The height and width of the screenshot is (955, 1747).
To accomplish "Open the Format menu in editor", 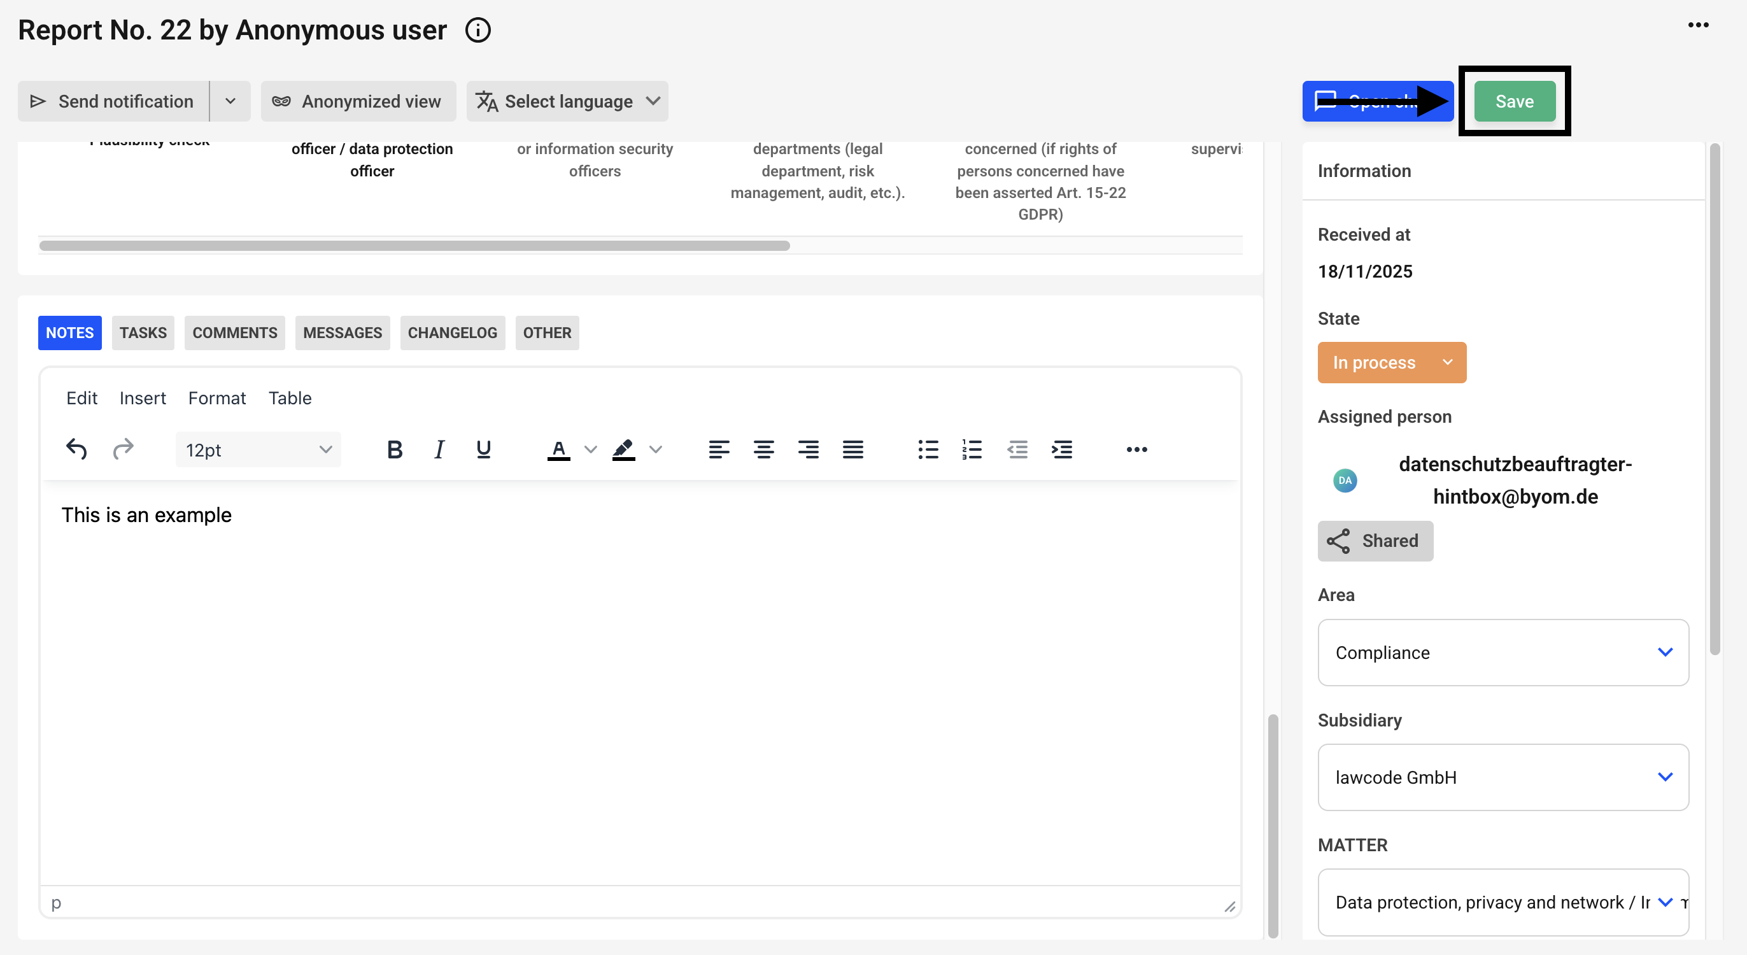I will (216, 397).
